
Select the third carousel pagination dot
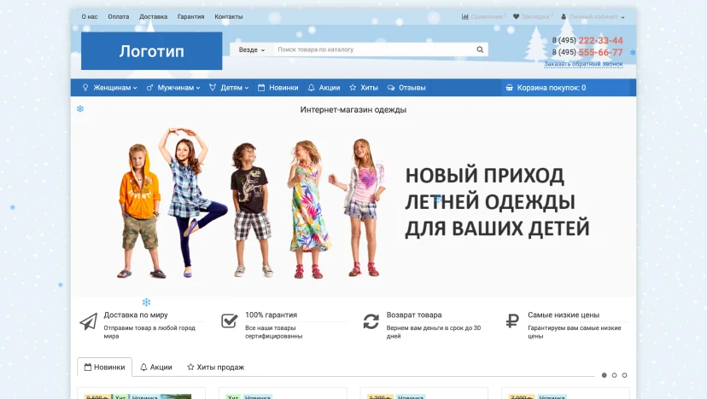(624, 375)
